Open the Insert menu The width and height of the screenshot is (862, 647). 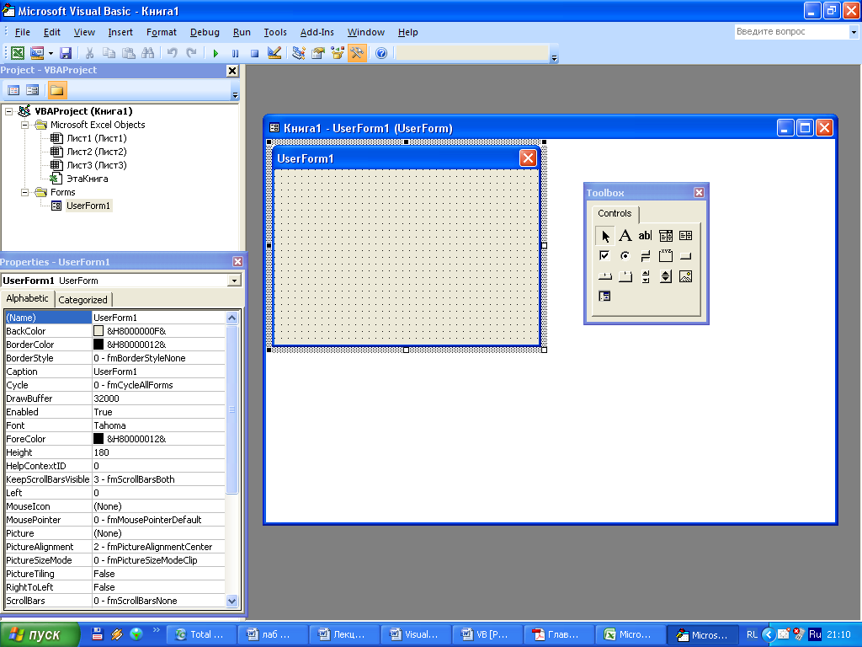(x=120, y=33)
